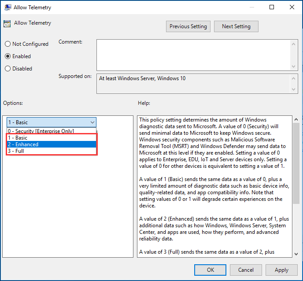
Task: Choose the 2 - Enhanced option
Action: pos(52,144)
